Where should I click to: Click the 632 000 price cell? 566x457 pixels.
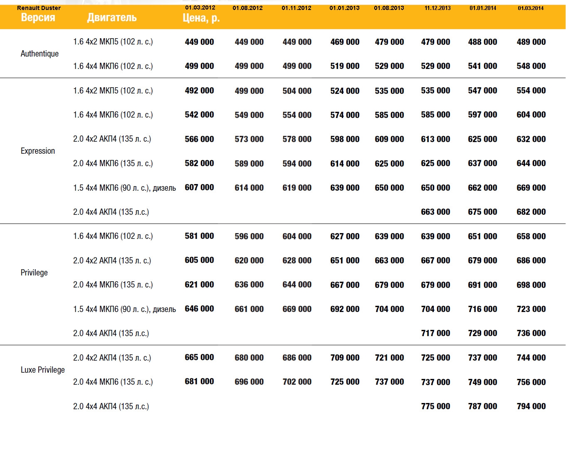pos(531,139)
